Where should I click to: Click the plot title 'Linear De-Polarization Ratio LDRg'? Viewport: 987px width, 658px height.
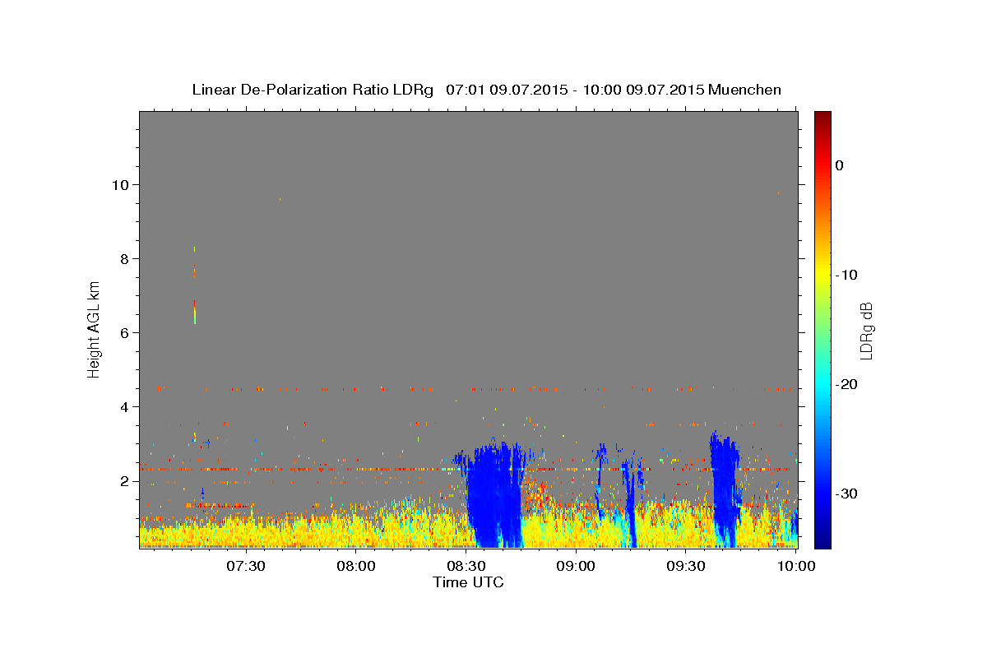click(x=312, y=90)
